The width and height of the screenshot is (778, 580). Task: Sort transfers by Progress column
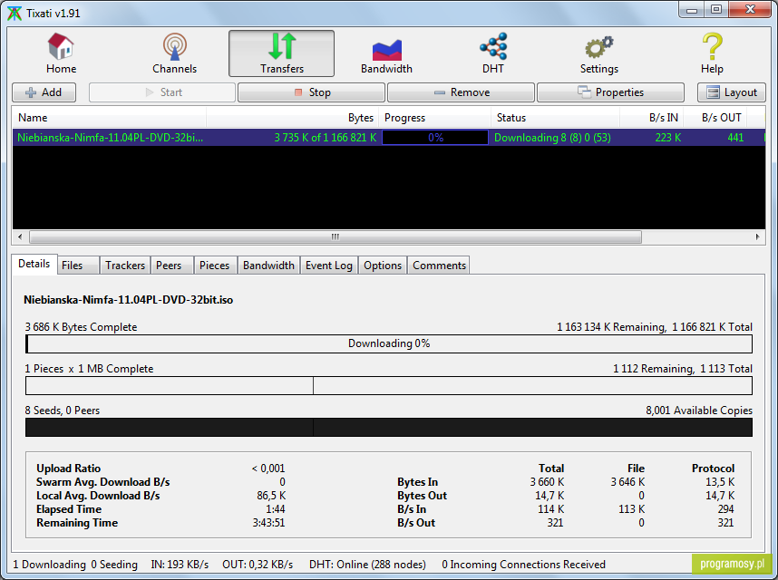pos(434,118)
